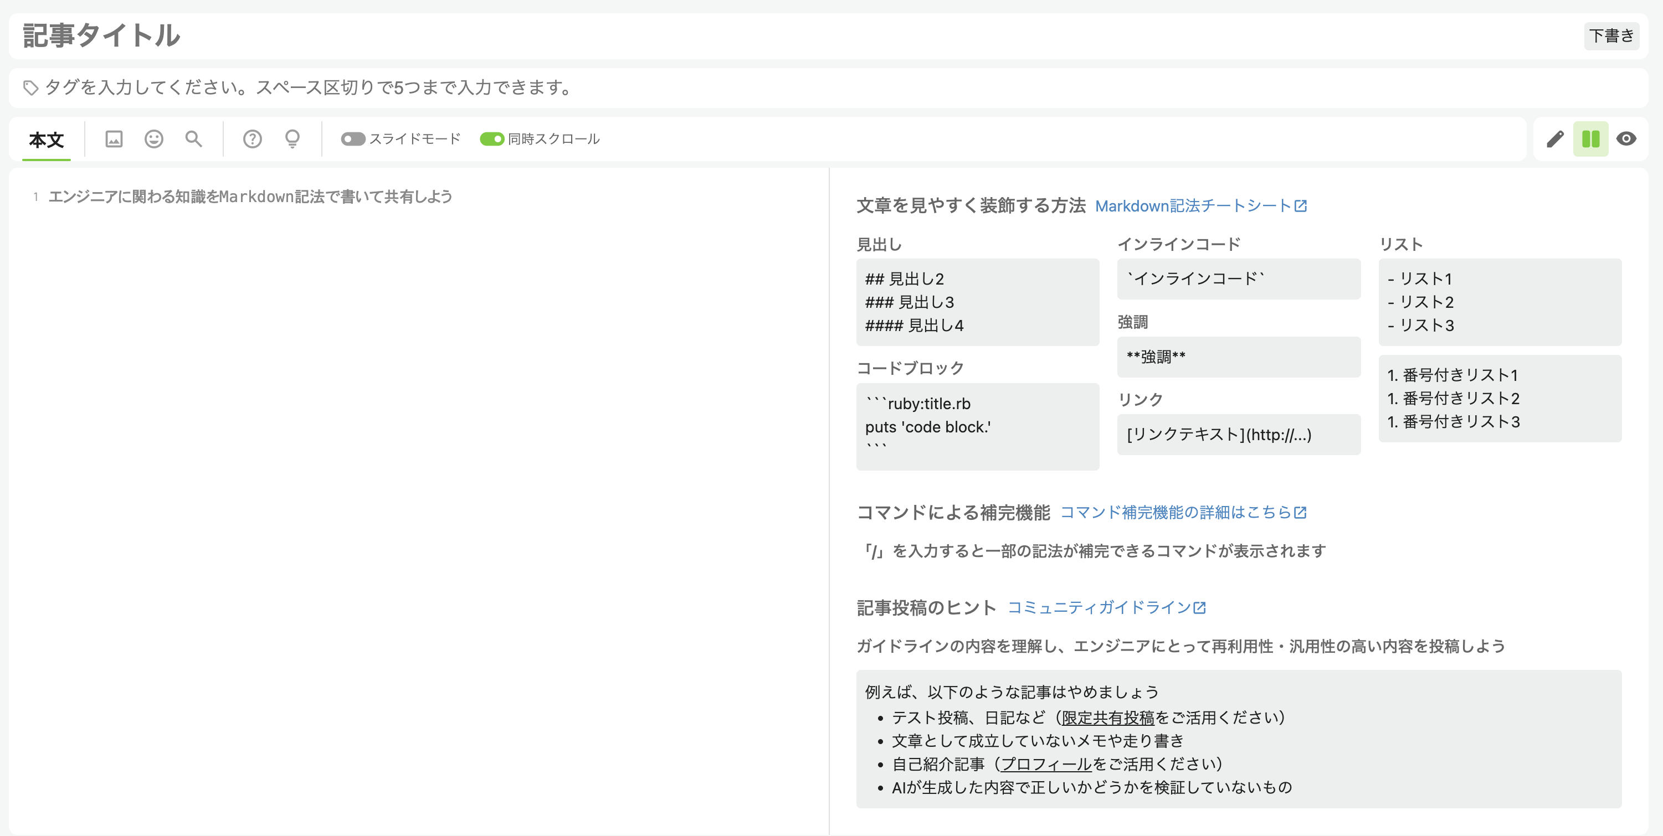Click the lightbulb tips icon

[292, 138]
